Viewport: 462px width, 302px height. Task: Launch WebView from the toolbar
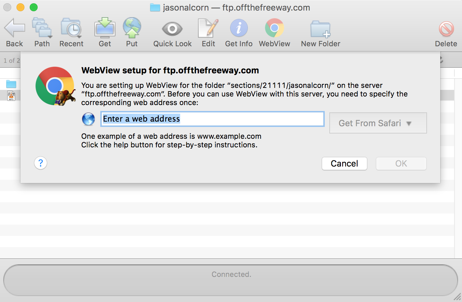coord(275,28)
